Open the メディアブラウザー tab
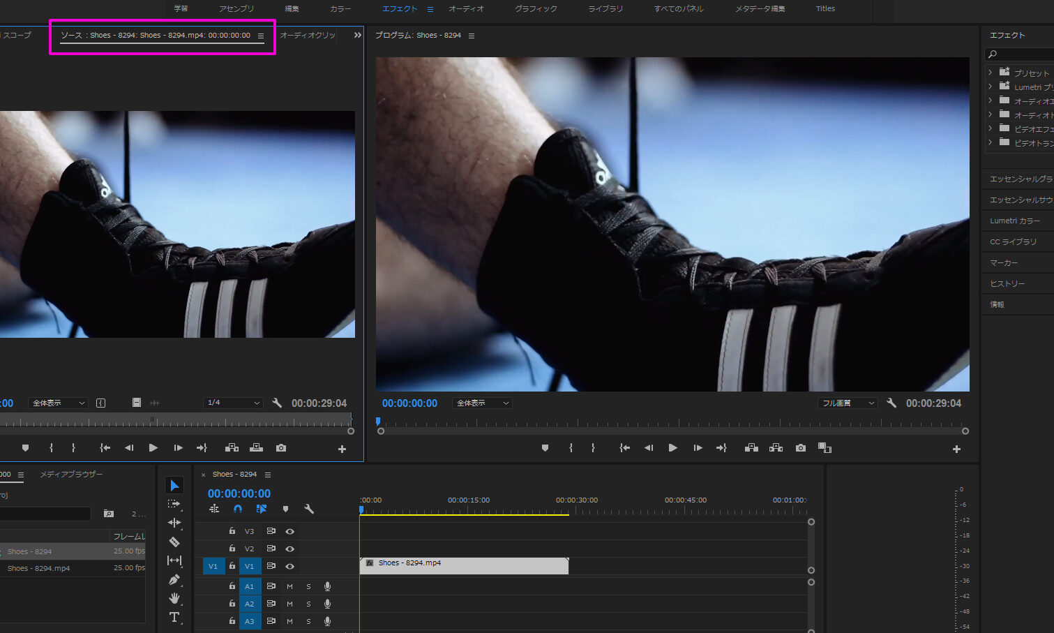Image resolution: width=1054 pixels, height=633 pixels. [x=71, y=475]
